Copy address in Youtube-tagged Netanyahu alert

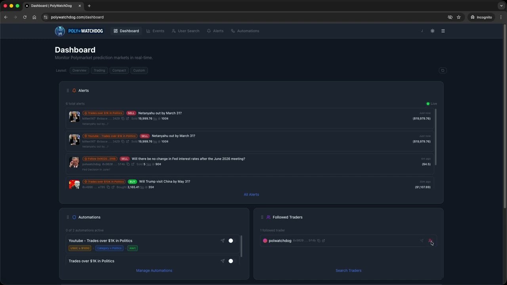click(122, 141)
